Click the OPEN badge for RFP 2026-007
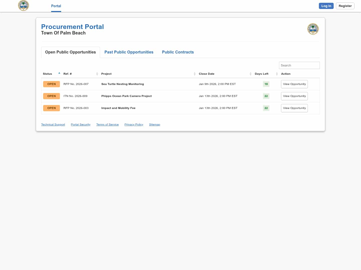The image size is (361, 270). (51, 84)
